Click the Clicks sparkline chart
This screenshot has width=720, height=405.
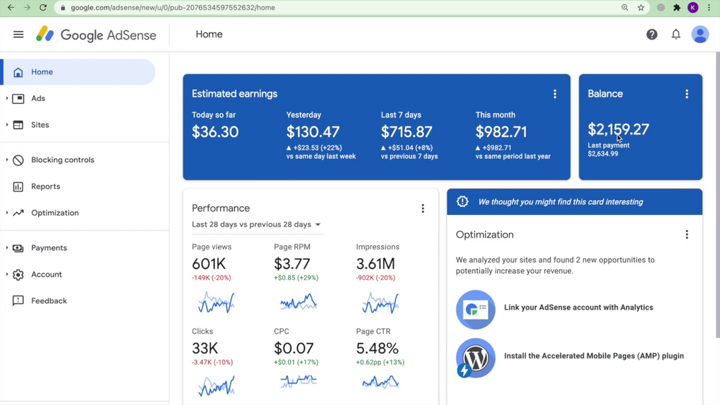(216, 386)
